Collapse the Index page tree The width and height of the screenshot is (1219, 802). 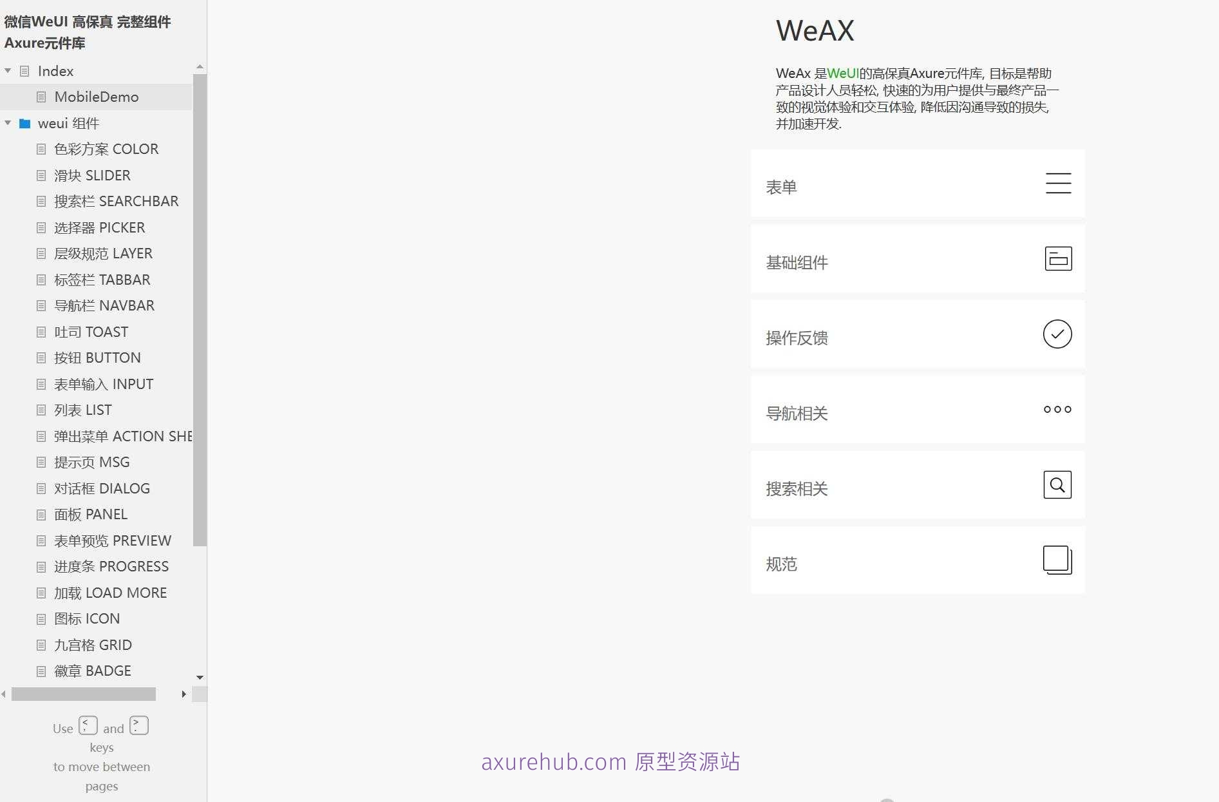click(8, 71)
